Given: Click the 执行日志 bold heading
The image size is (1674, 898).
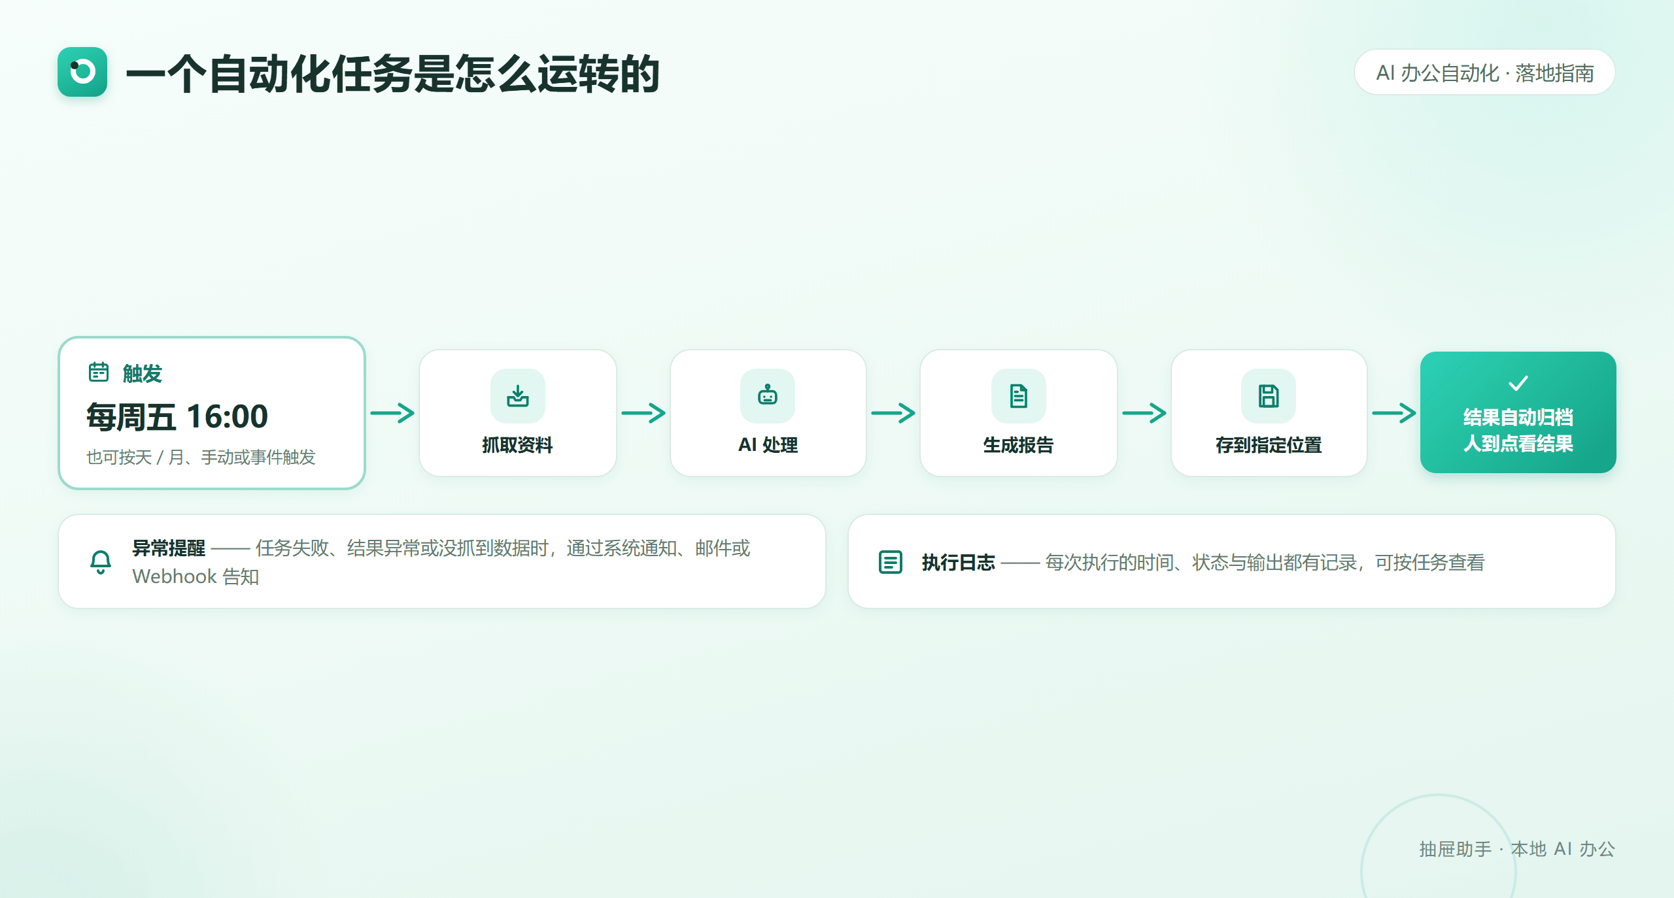Looking at the screenshot, I should [959, 562].
